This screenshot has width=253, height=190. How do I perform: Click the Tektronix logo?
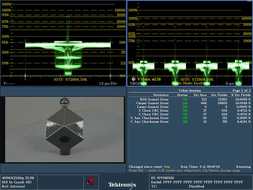[122, 184]
